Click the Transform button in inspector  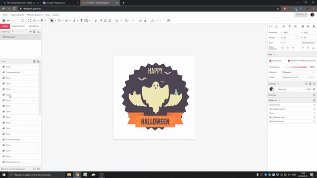tap(308, 43)
